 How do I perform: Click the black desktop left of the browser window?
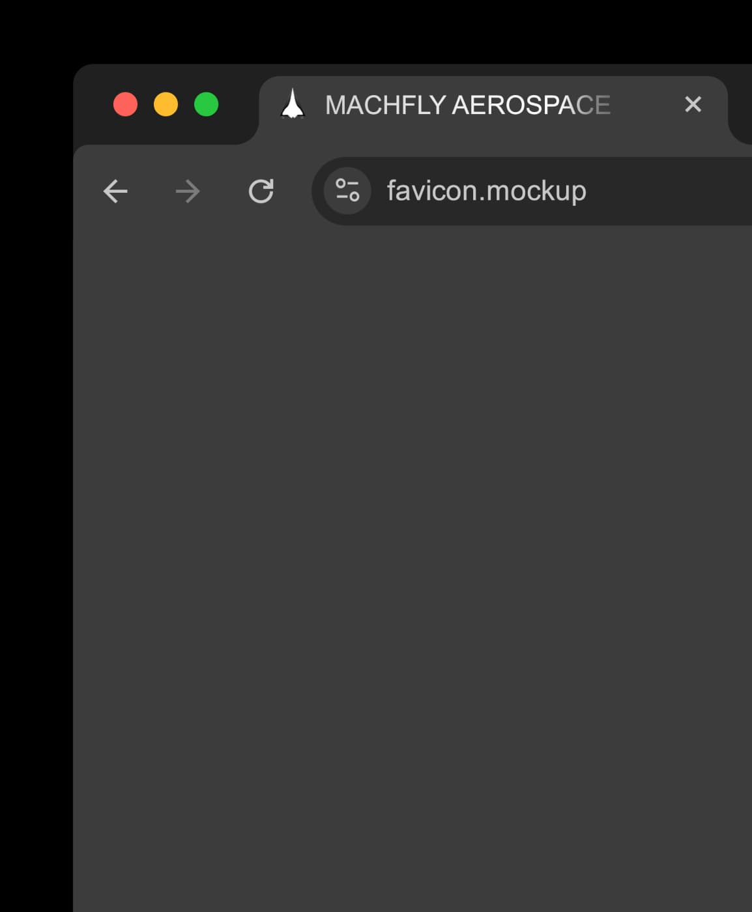pos(36,456)
